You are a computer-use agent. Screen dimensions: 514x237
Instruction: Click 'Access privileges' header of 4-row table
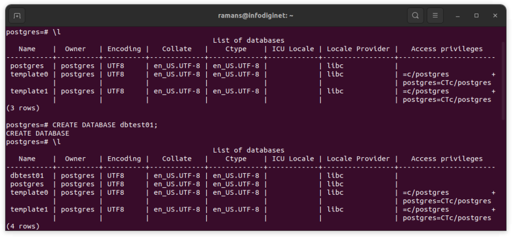pos(447,159)
